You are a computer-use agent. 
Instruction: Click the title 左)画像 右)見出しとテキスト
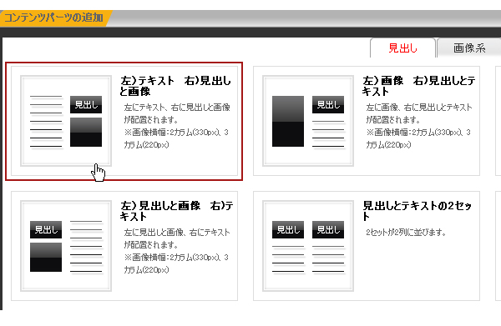(419, 86)
